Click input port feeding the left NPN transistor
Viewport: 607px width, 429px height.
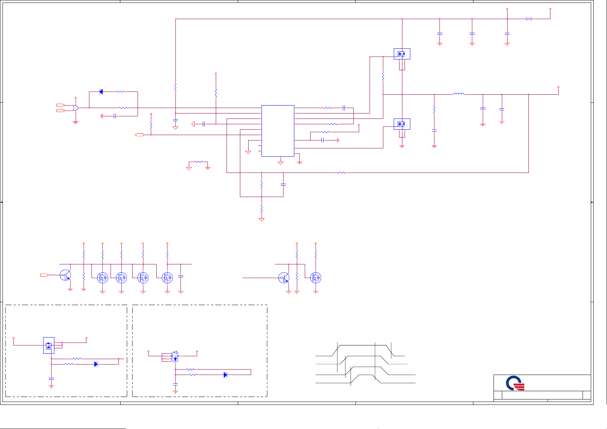pos(45,275)
